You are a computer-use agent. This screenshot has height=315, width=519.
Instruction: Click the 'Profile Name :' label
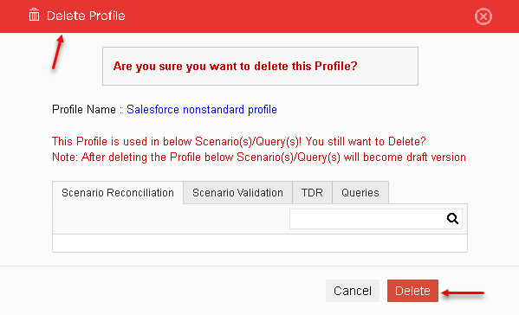pyautogui.click(x=87, y=109)
